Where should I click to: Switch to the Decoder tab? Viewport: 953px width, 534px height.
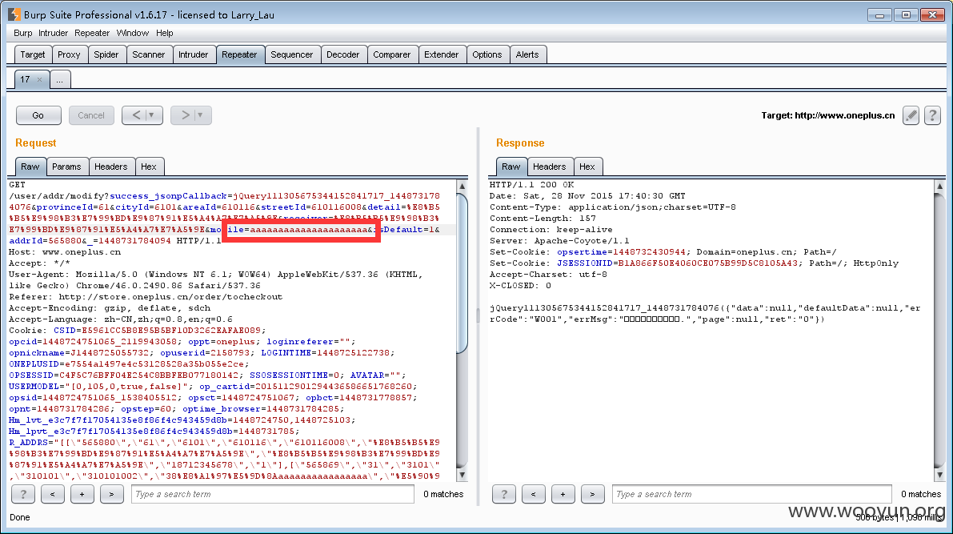pos(342,54)
